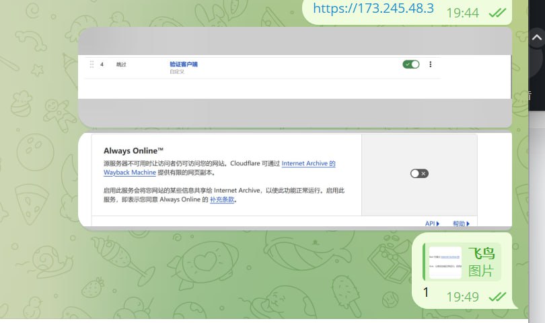Open the 补充条款 supplemental terms link
545x323 pixels.
tap(222, 199)
